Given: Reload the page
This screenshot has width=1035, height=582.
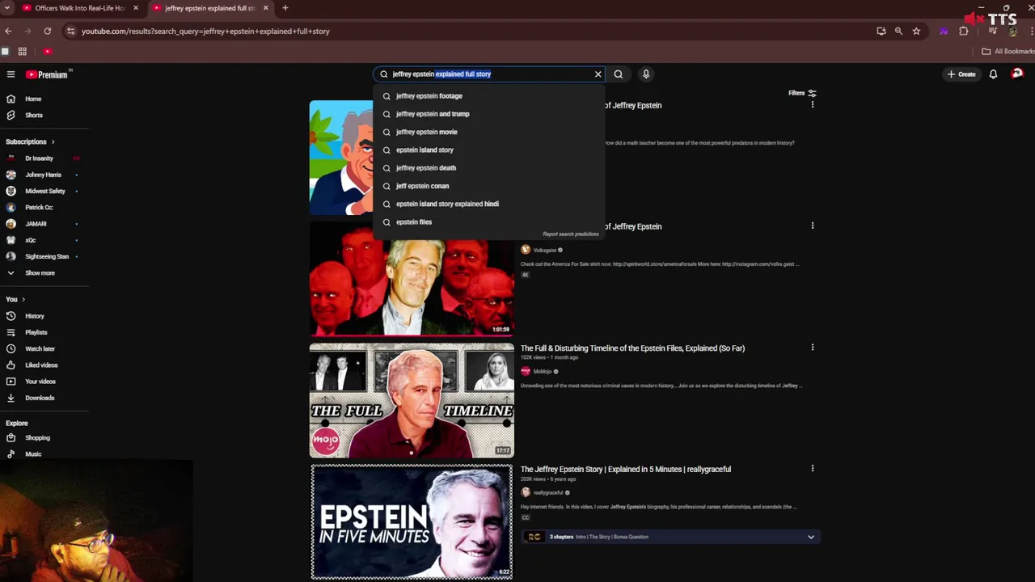Looking at the screenshot, I should tap(48, 31).
